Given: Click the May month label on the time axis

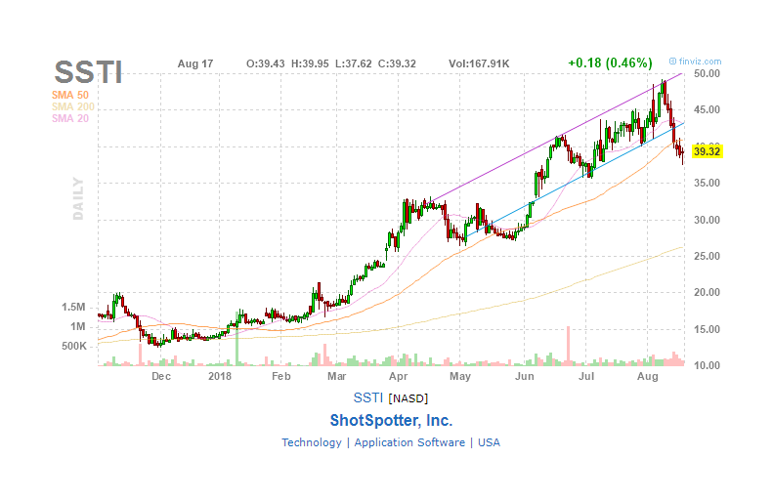Looking at the screenshot, I should click(460, 376).
